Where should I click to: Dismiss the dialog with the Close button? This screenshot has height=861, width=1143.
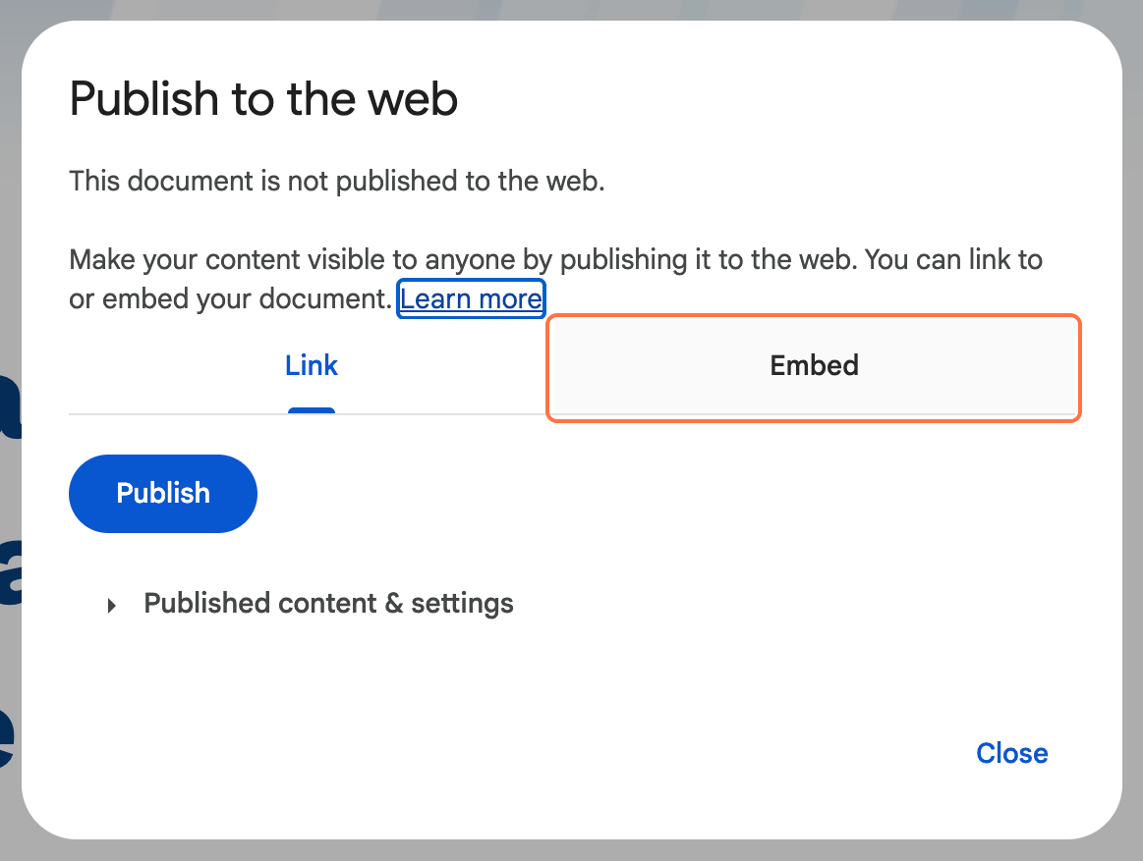[1011, 753]
